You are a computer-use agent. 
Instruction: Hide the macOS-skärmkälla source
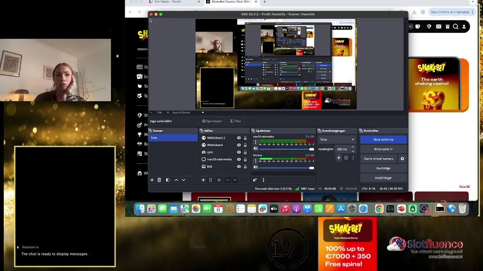239,159
